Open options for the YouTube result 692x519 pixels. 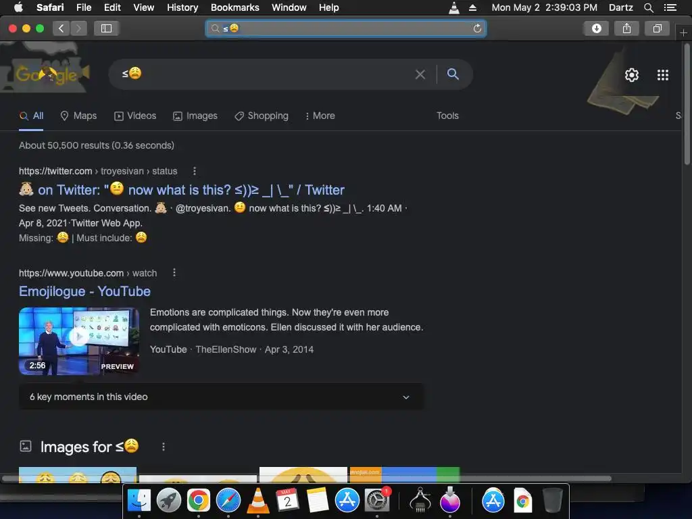pos(174,273)
